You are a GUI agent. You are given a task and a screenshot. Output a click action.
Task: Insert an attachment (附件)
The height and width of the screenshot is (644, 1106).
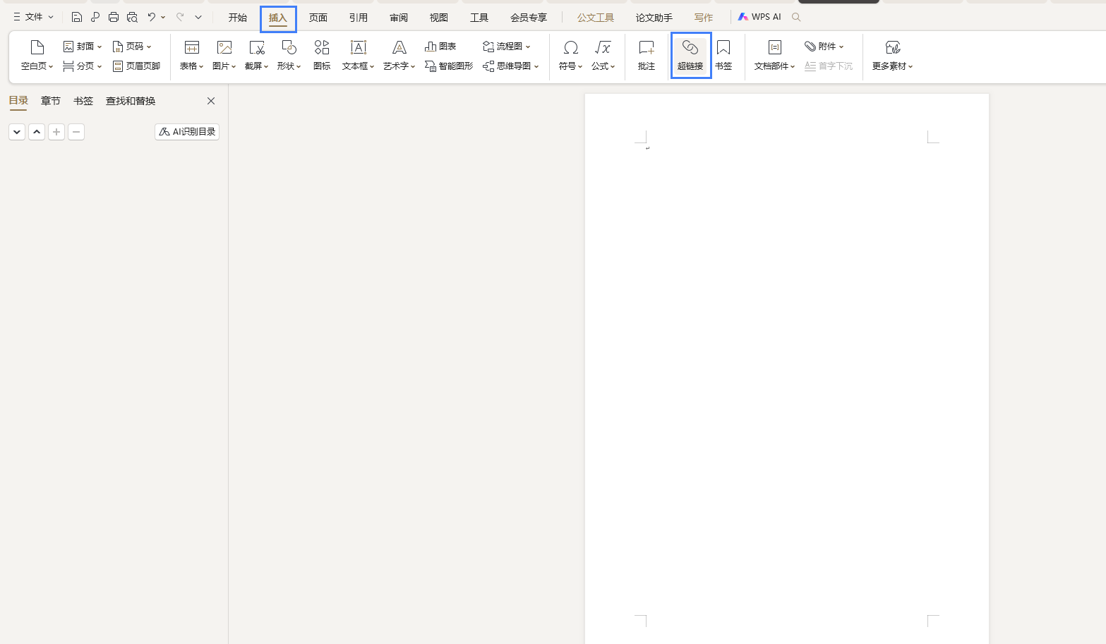coord(824,47)
